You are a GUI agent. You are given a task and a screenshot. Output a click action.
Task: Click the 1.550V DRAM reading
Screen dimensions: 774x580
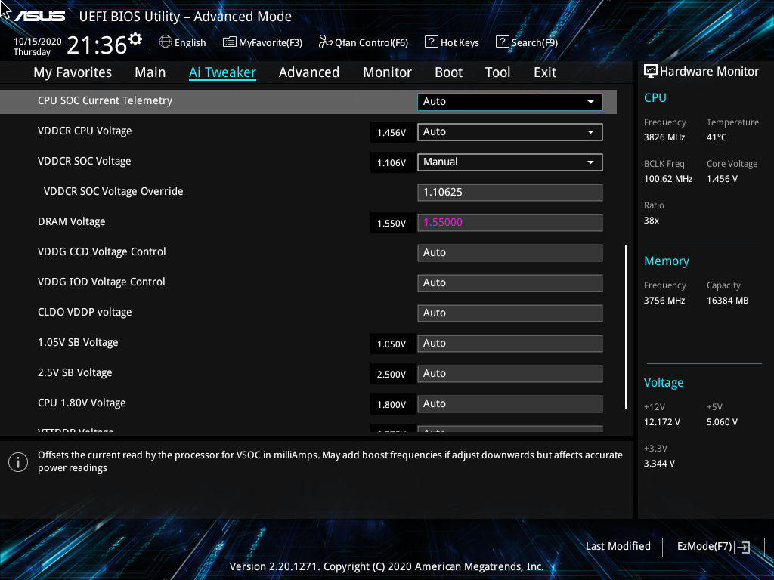point(392,224)
